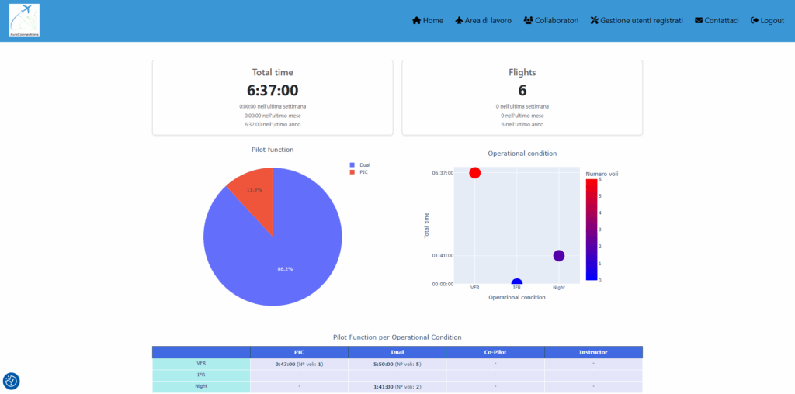
Task: Click the Logout arrow icon
Action: point(755,21)
